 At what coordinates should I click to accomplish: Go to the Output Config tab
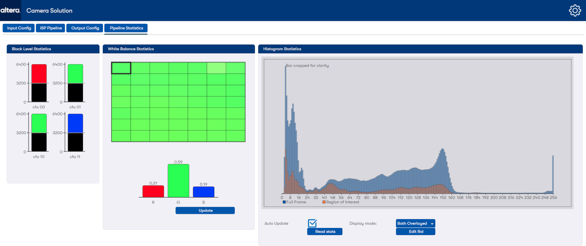85,28
